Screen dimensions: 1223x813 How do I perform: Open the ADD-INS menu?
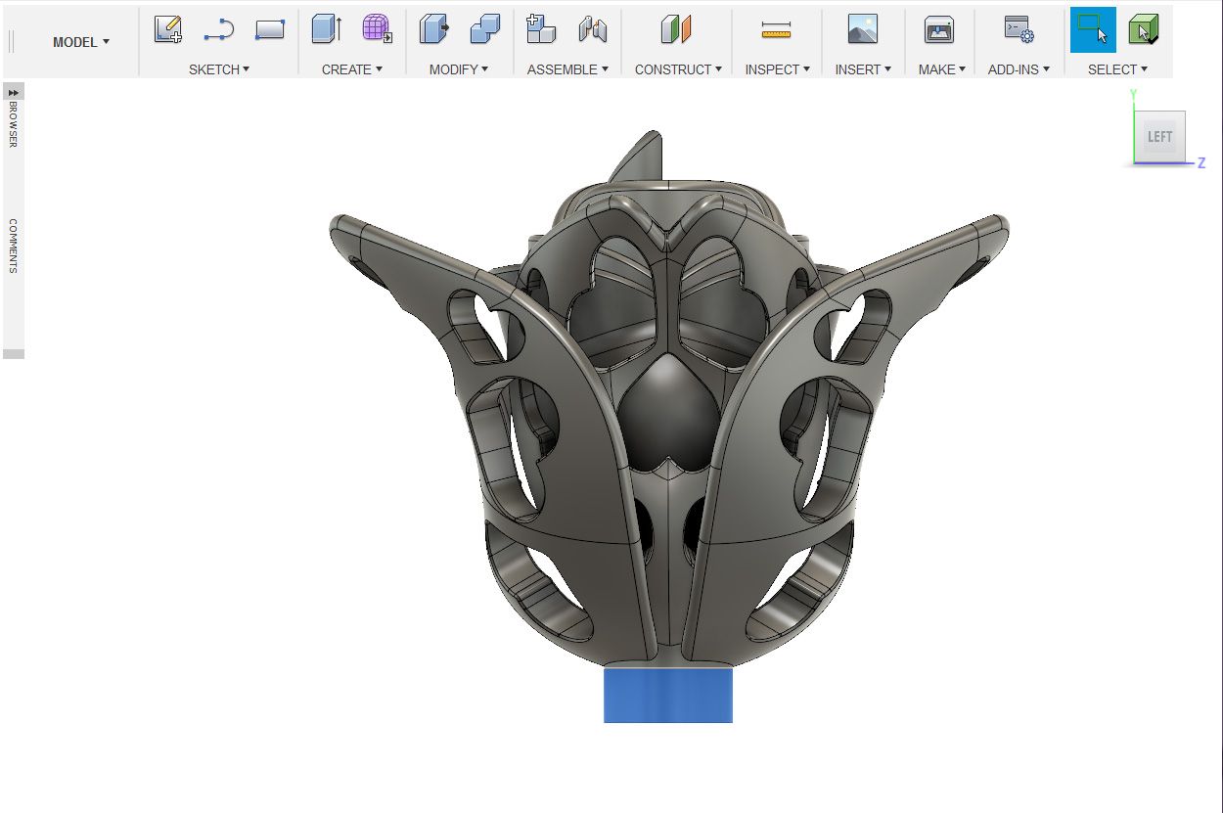(1019, 69)
